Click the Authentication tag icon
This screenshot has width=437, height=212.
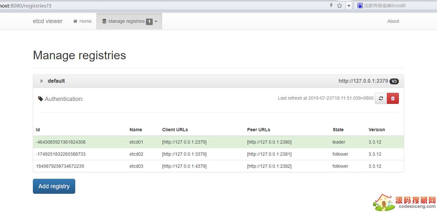[x=41, y=99]
